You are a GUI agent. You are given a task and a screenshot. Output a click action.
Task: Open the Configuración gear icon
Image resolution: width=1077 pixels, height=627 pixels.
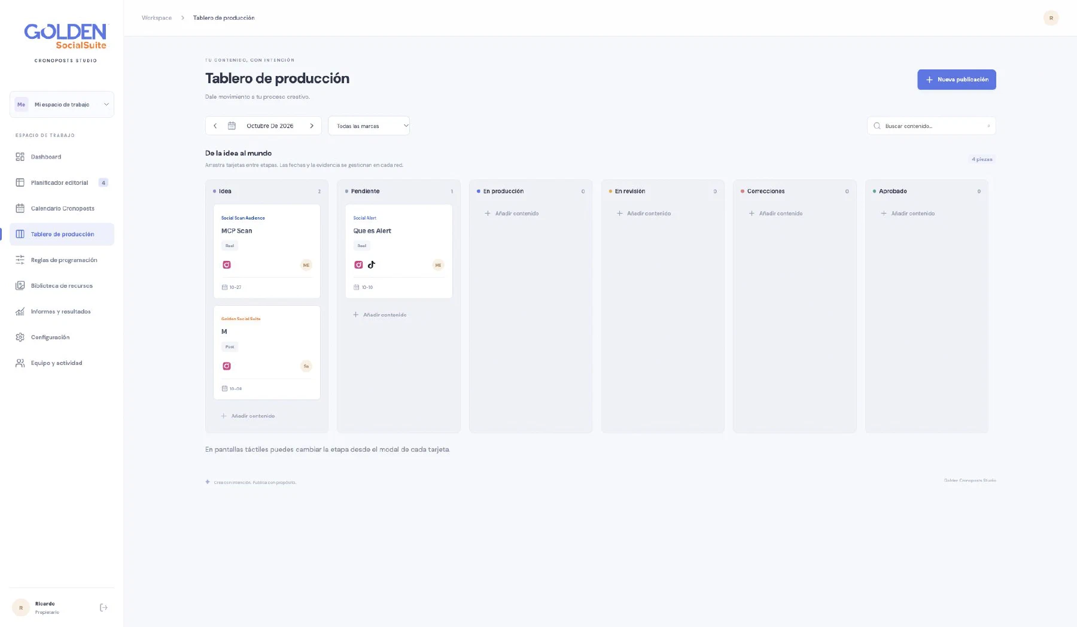pyautogui.click(x=20, y=337)
